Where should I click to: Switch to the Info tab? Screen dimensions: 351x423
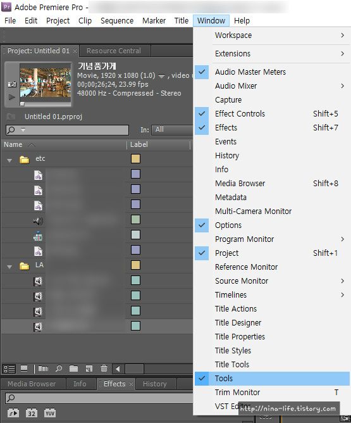[80, 384]
